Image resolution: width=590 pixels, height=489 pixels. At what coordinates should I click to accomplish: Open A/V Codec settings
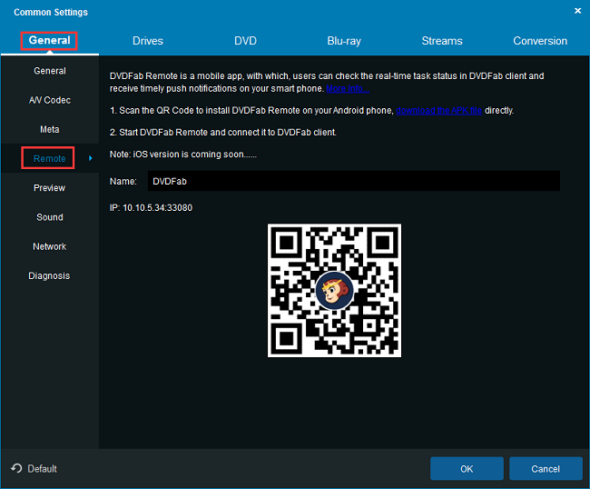(50, 100)
